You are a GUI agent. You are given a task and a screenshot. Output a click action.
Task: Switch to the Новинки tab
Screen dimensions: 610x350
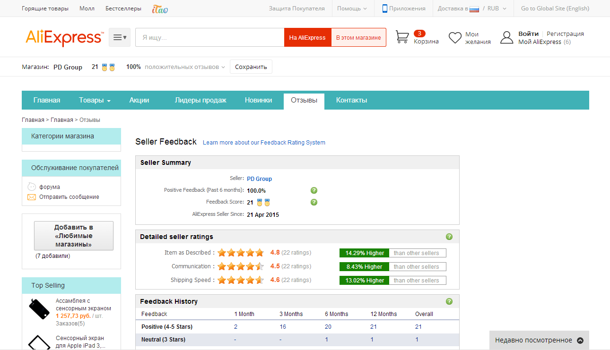pos(258,100)
